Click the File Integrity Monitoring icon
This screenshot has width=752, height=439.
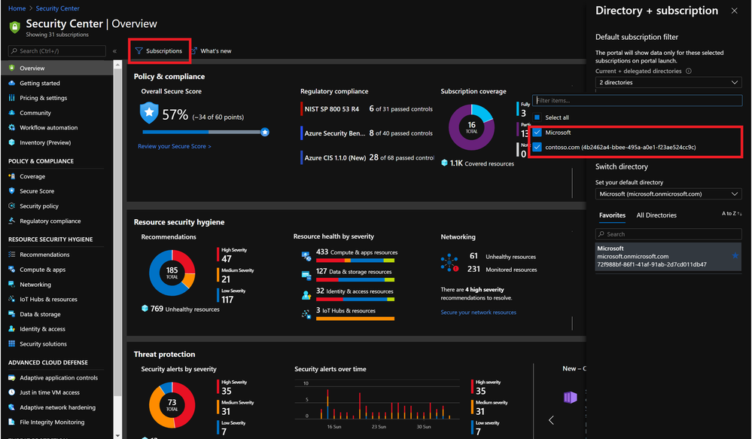12,422
